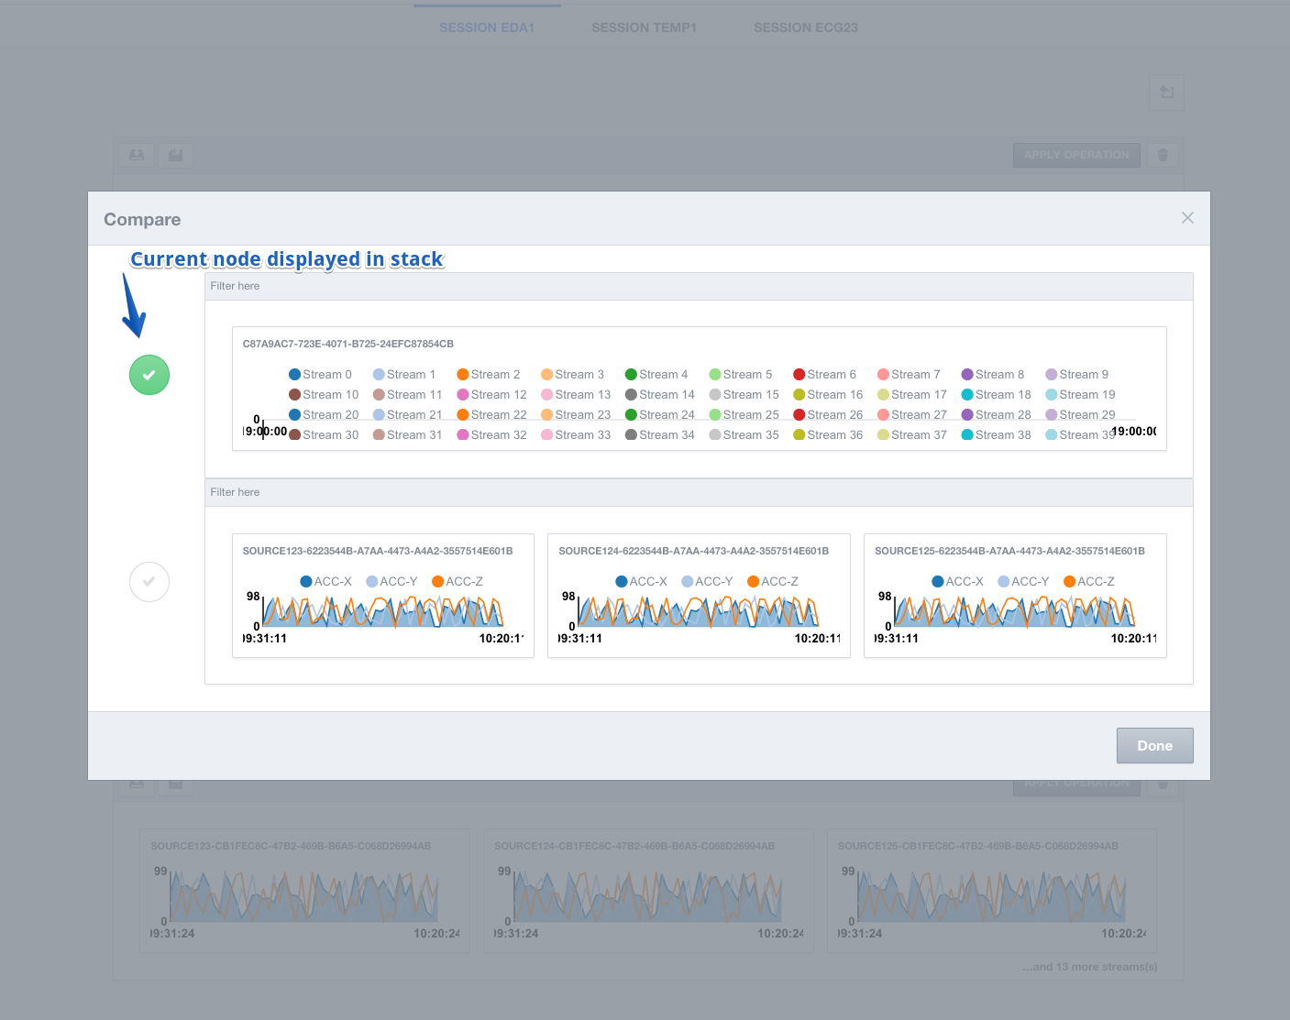
Task: Toggle Stream 3 legend entry
Action: click(573, 374)
